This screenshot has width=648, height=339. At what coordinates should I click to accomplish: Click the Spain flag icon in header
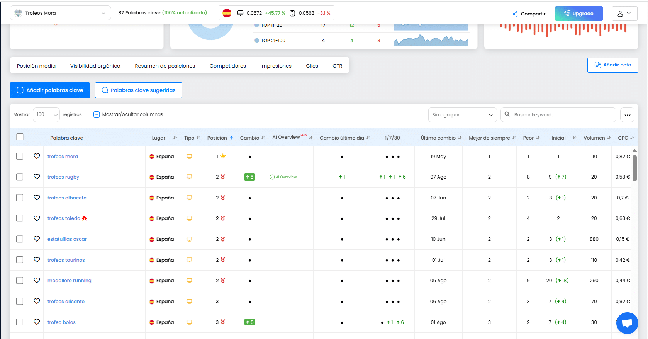(227, 13)
